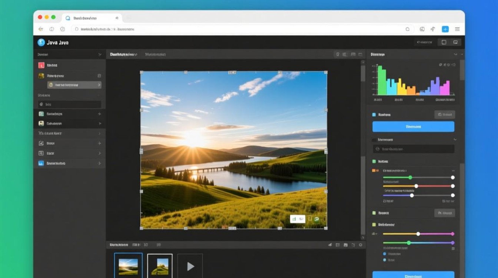This screenshot has height=278, width=498.
Task: Collapse the left sidebar's top section chevron
Action: click(99, 54)
